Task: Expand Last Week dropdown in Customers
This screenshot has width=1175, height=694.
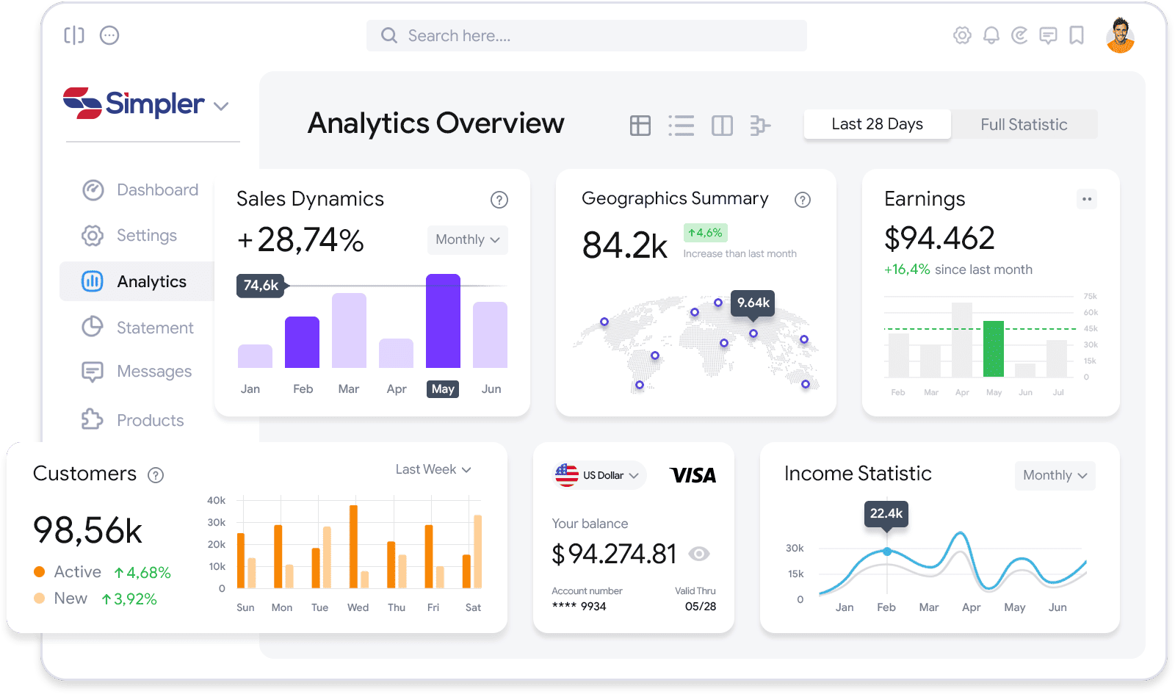Action: (433, 469)
